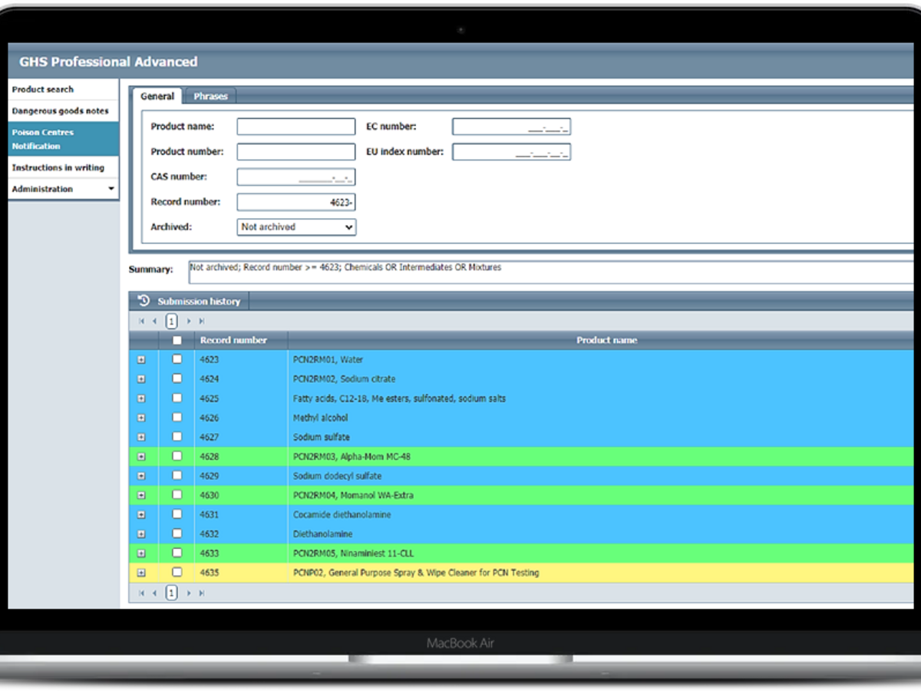Open the Submission history icon

point(143,301)
